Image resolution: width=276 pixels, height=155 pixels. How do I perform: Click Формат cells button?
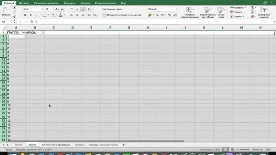point(237,16)
